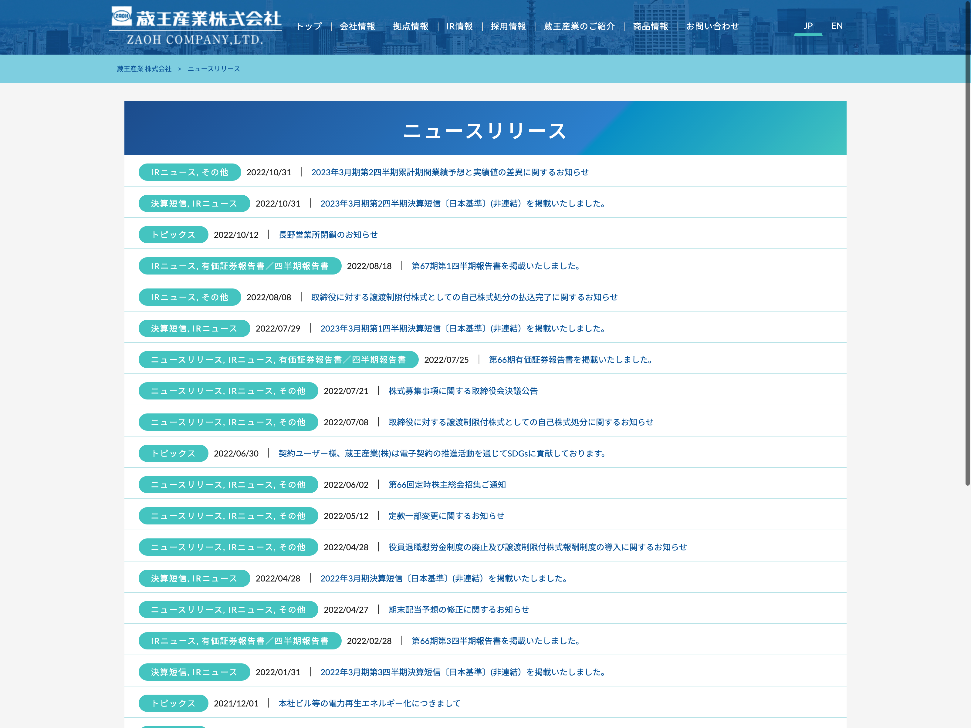Click the 蔵王産業 株式会社 breadcrumb link

pyautogui.click(x=144, y=69)
